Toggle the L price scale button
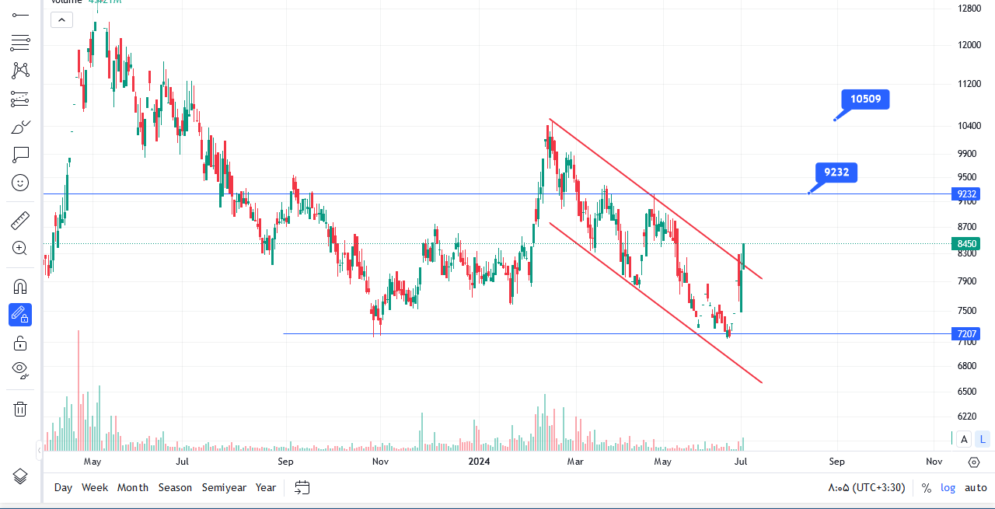Screen dimensions: 995x509 983,439
